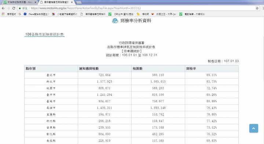Click the value 723,664

click(104, 75)
